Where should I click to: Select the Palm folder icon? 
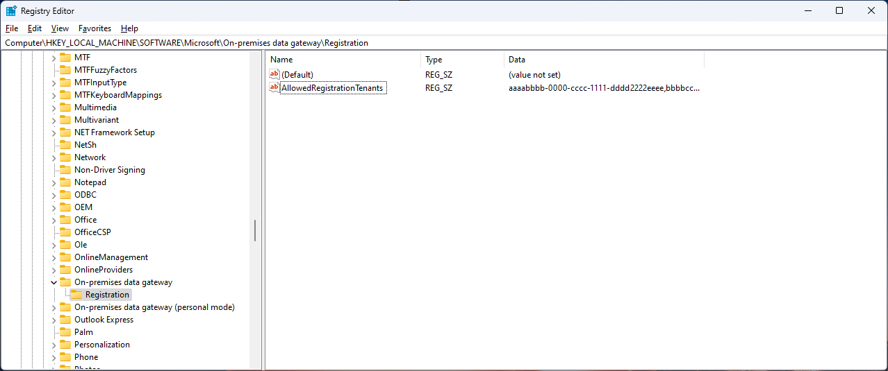coord(65,332)
